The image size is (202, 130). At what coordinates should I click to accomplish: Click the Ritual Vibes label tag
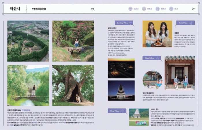[151, 58]
